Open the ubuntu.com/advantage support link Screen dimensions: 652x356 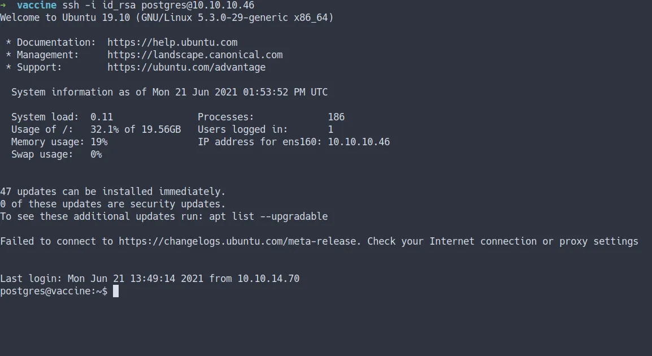(186, 67)
